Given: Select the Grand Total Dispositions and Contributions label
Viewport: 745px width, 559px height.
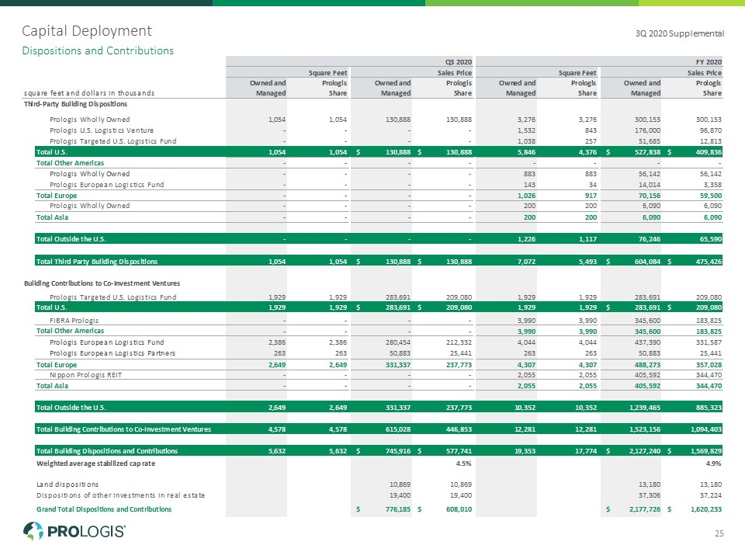Looking at the screenshot, I should pyautogui.click(x=104, y=509).
